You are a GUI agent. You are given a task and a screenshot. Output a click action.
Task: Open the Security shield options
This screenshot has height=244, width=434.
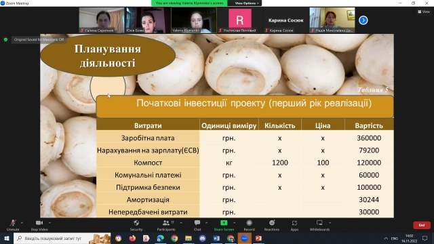point(136,225)
